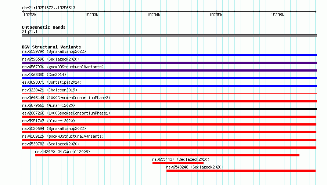Click the 21q21.1 band label
Image resolution: width=327 pixels, height=185 pixels.
[x=30, y=32]
